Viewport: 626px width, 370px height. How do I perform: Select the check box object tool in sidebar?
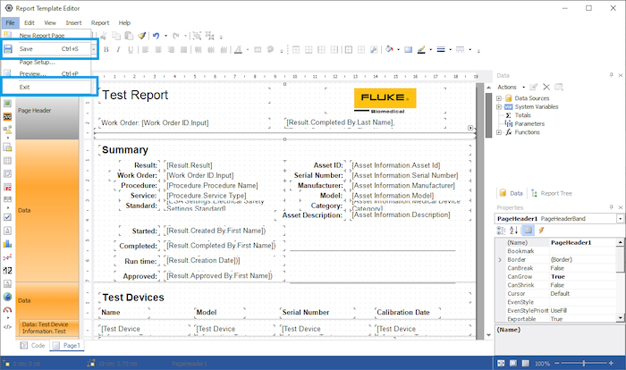coord(7,216)
